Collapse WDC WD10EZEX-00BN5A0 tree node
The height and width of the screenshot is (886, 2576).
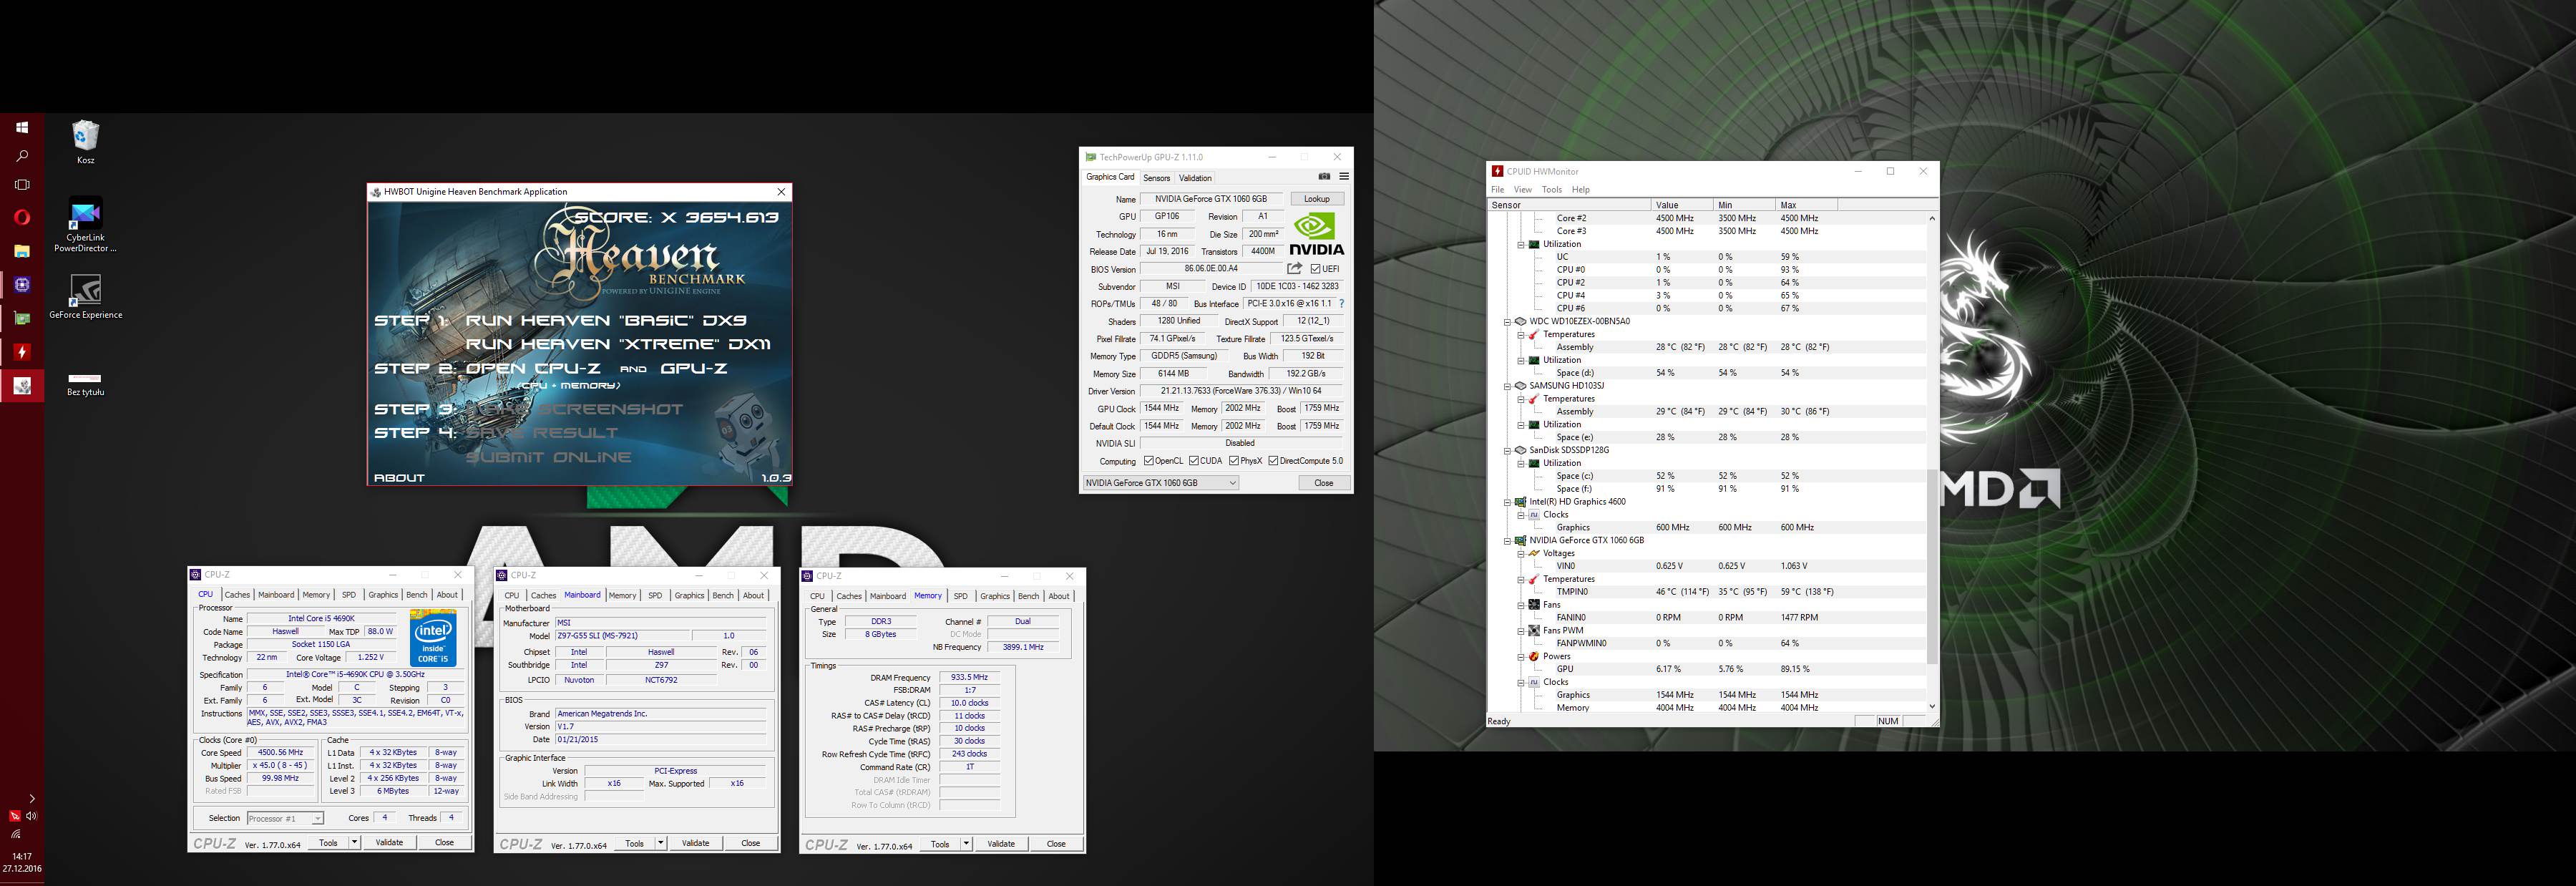pos(1507,322)
